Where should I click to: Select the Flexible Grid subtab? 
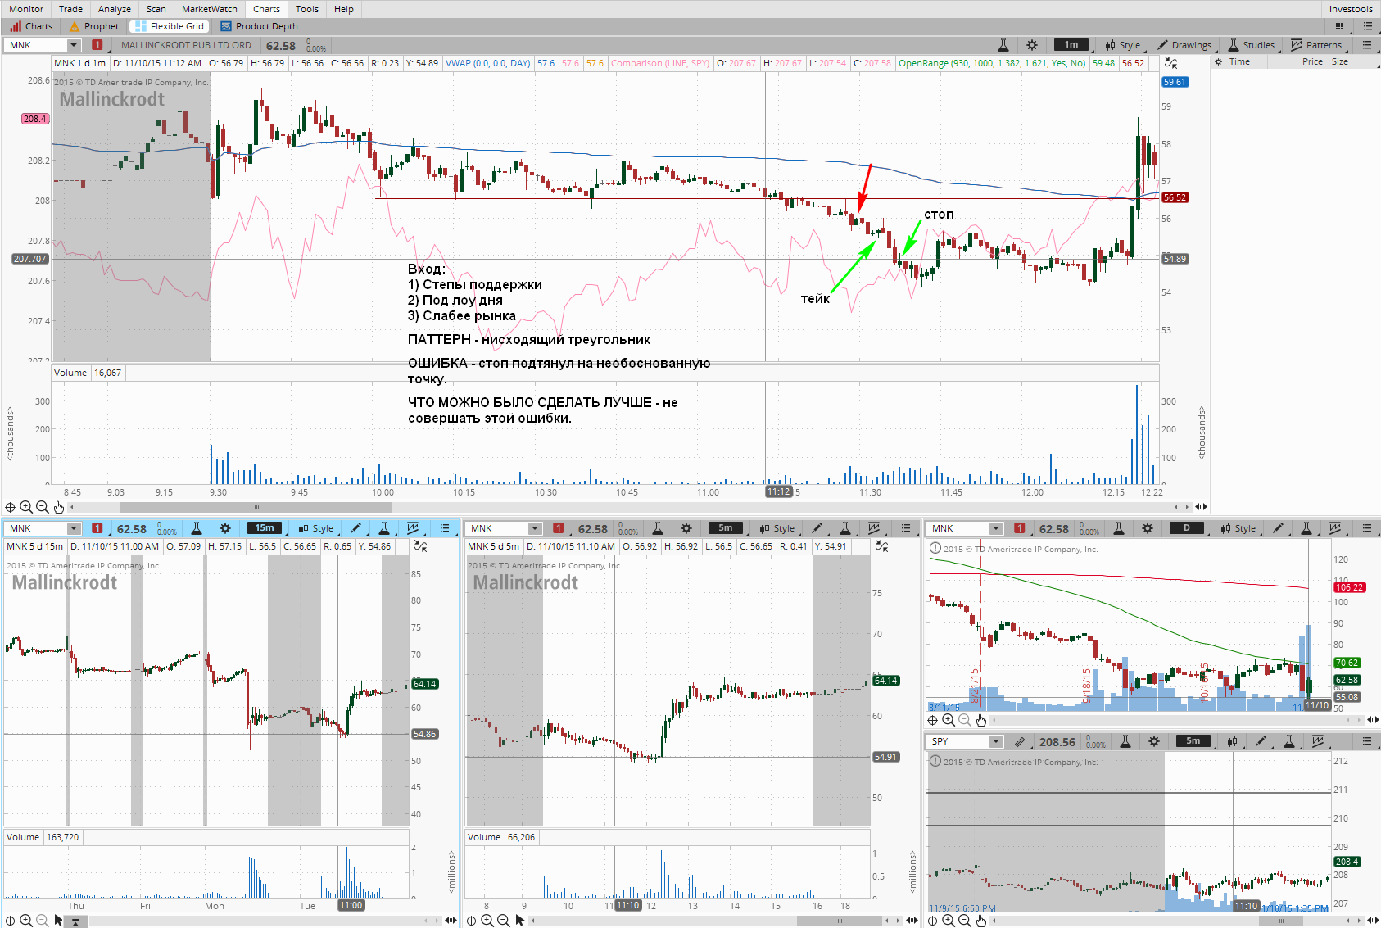point(170,26)
